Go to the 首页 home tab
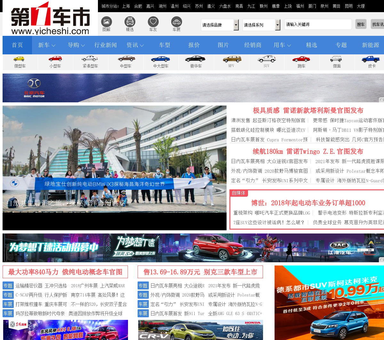384x340 pixels. [17, 45]
